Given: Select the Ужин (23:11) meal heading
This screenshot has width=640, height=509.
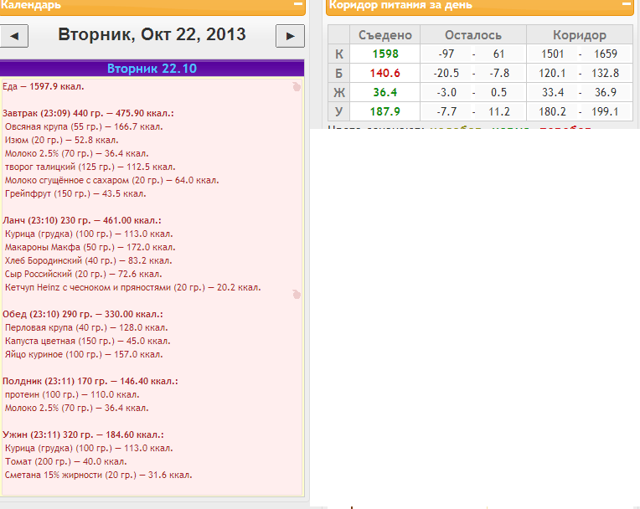Looking at the screenshot, I should pyautogui.click(x=83, y=434).
